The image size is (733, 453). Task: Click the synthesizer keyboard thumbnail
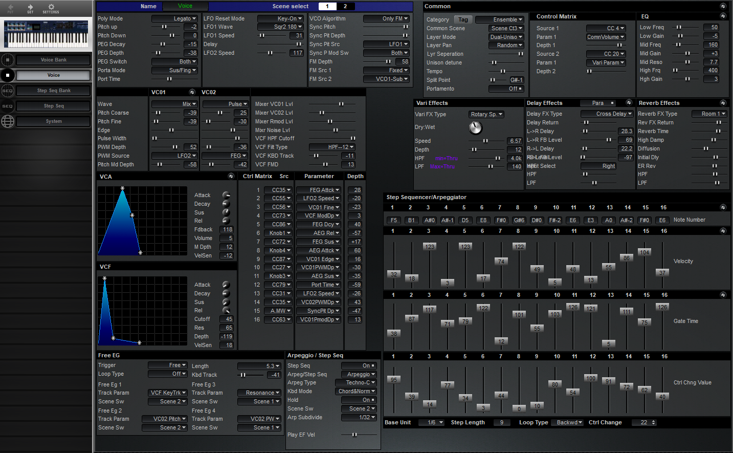click(x=46, y=34)
